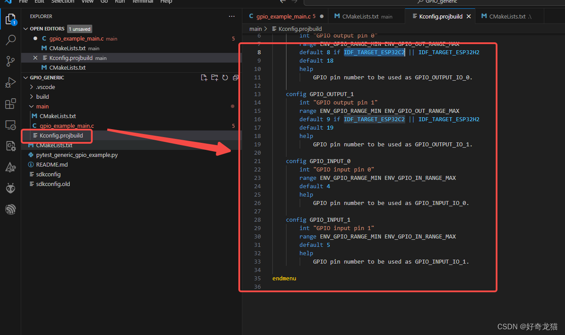The width and height of the screenshot is (565, 335).
Task: Click the string "GPIO input pin 1"
Action: (x=344, y=228)
